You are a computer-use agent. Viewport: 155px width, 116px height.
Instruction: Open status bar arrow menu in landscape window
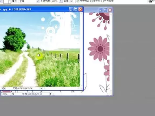click(41, 88)
